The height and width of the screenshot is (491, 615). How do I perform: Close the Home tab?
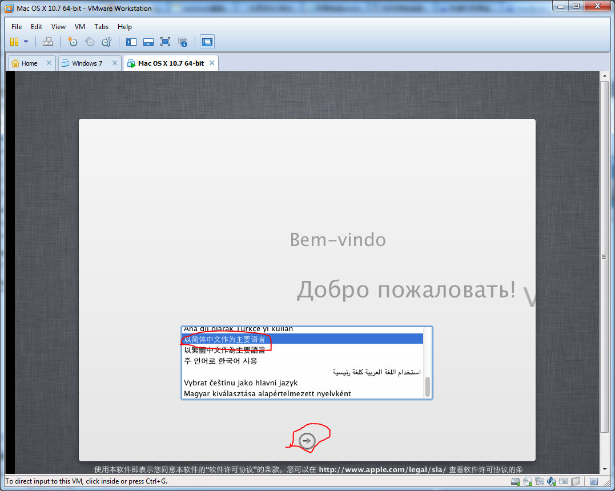pos(49,63)
